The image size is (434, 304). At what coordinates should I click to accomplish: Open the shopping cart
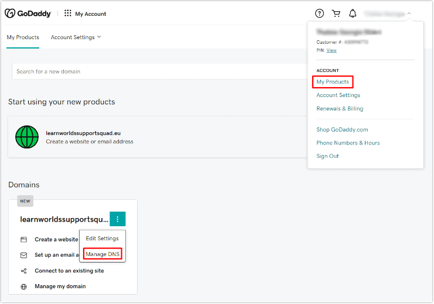[x=336, y=13]
